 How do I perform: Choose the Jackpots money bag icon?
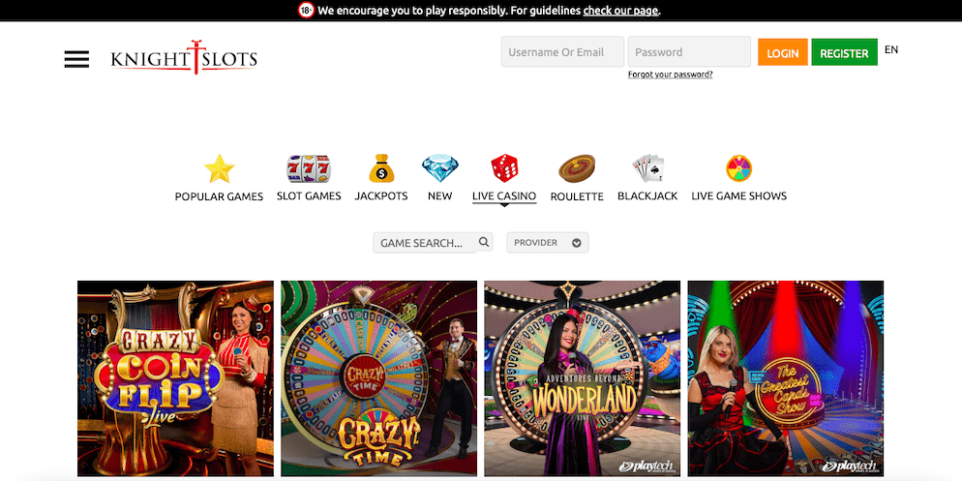381,168
